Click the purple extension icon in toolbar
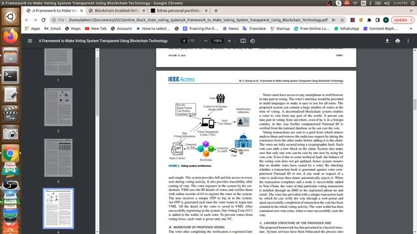417x234 pixels. pos(352,20)
